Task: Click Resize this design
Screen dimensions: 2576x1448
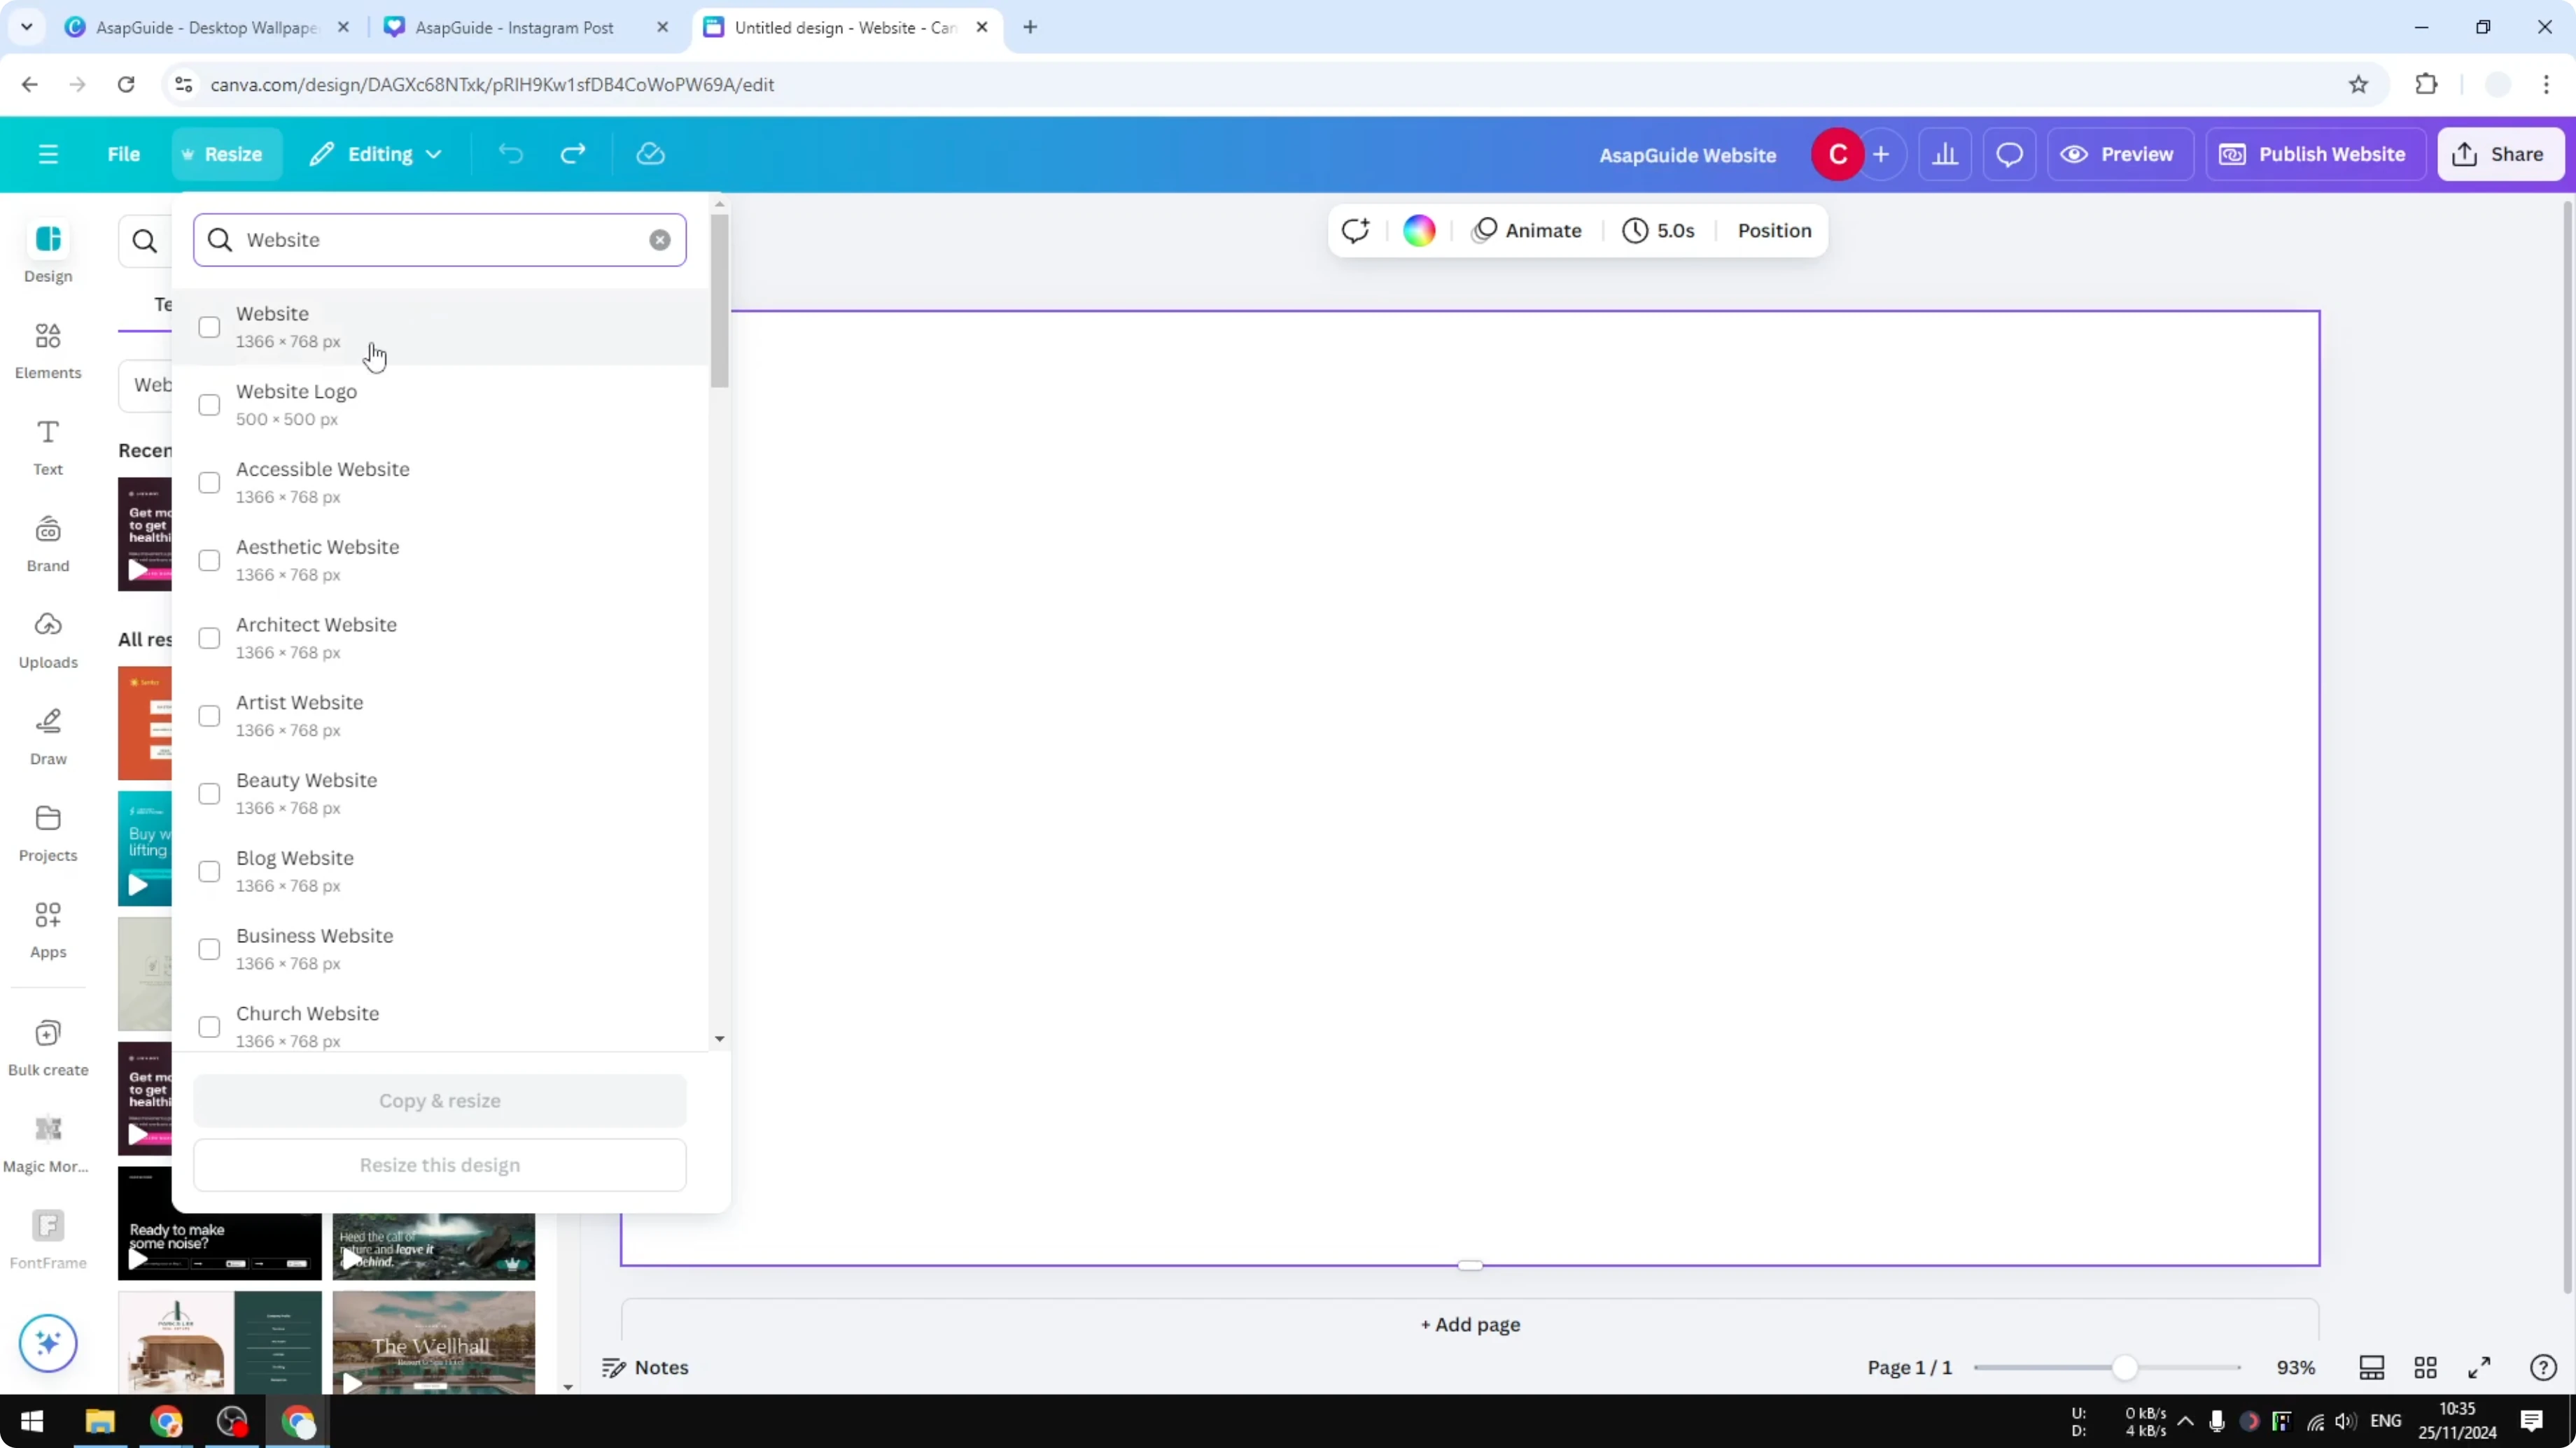Action: tap(440, 1164)
